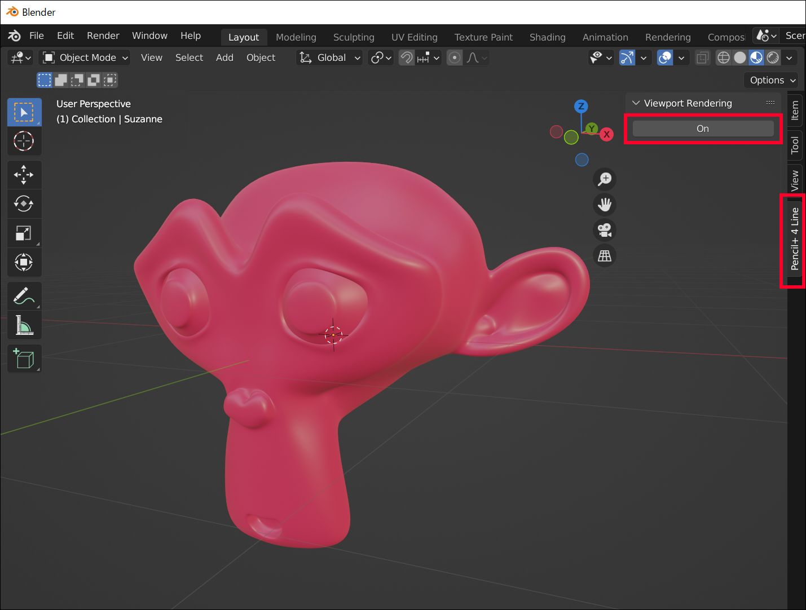Image resolution: width=806 pixels, height=610 pixels.
Task: Switch to material preview shading
Action: pos(756,58)
